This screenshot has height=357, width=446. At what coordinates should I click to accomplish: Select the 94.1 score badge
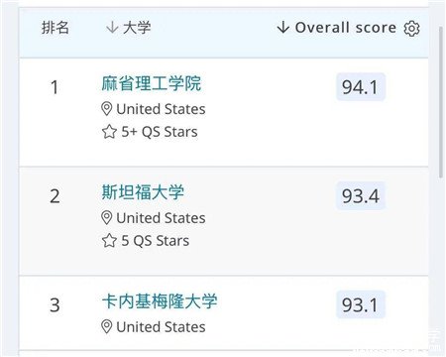[361, 87]
